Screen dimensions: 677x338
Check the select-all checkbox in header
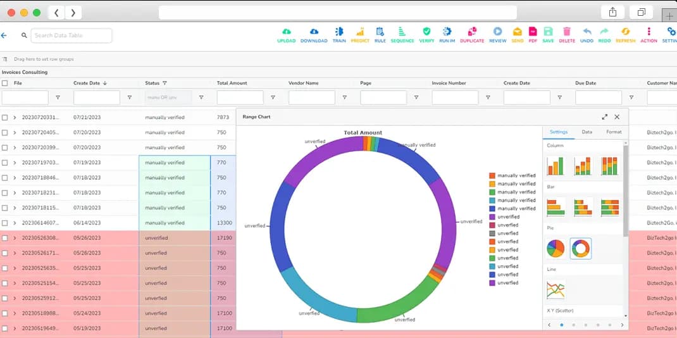[5, 83]
